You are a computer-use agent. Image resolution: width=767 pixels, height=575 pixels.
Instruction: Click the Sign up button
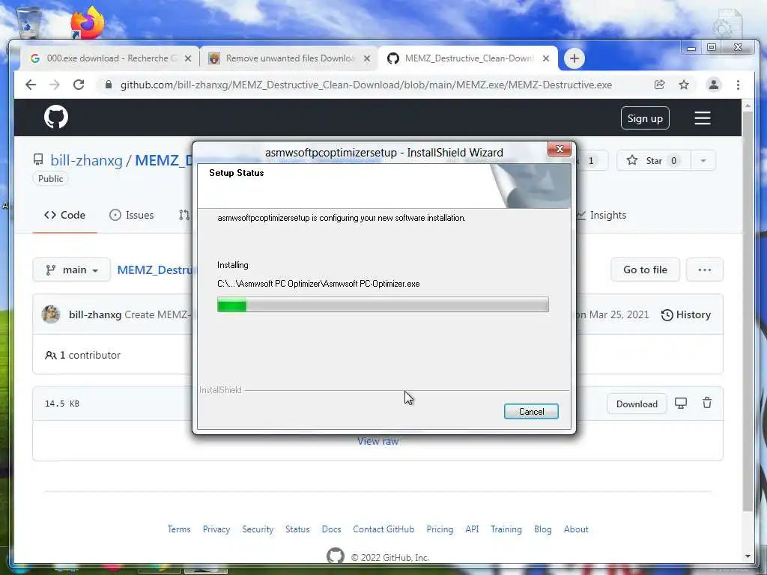pyautogui.click(x=645, y=118)
